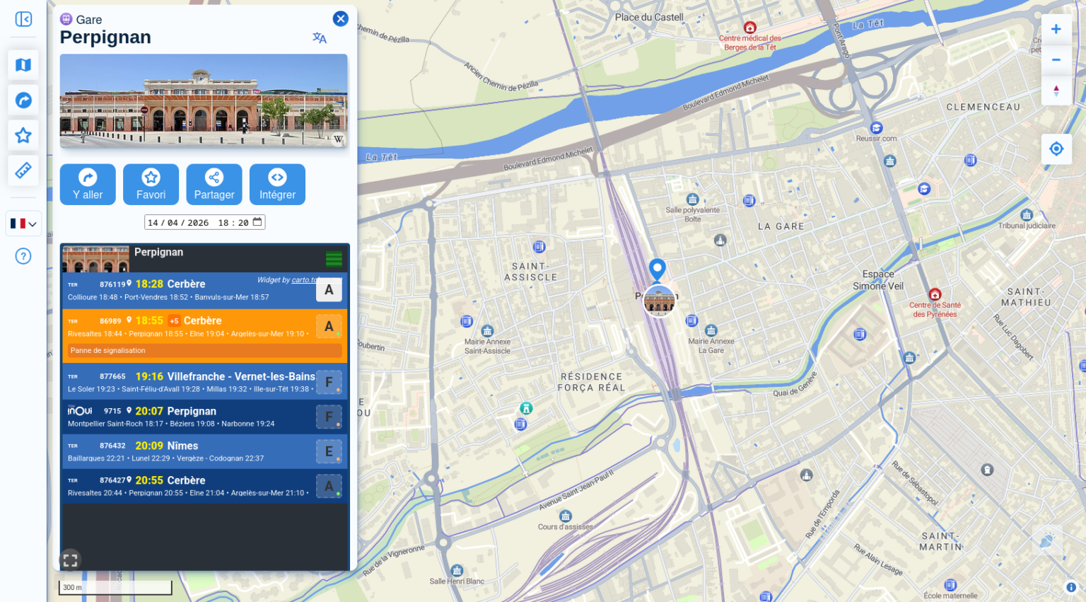
Task: Toggle fullscreen for the departures widget
Action: click(70, 560)
